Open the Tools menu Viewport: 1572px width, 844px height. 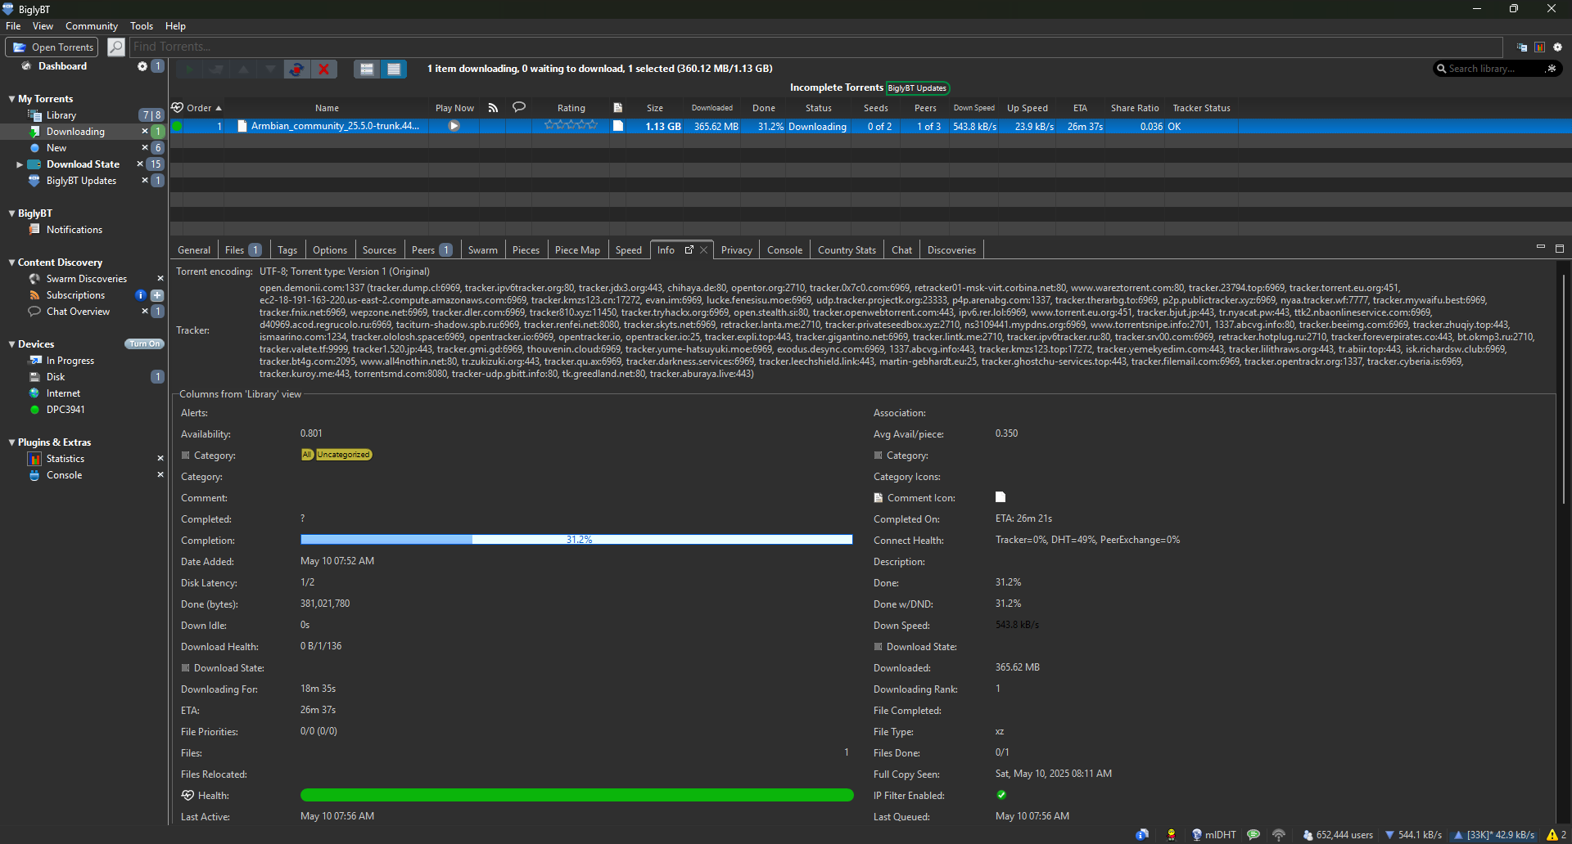142,26
